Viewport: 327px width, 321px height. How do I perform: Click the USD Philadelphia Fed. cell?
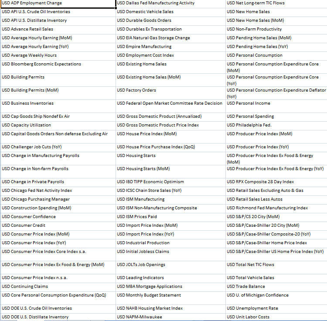tap(276, 126)
